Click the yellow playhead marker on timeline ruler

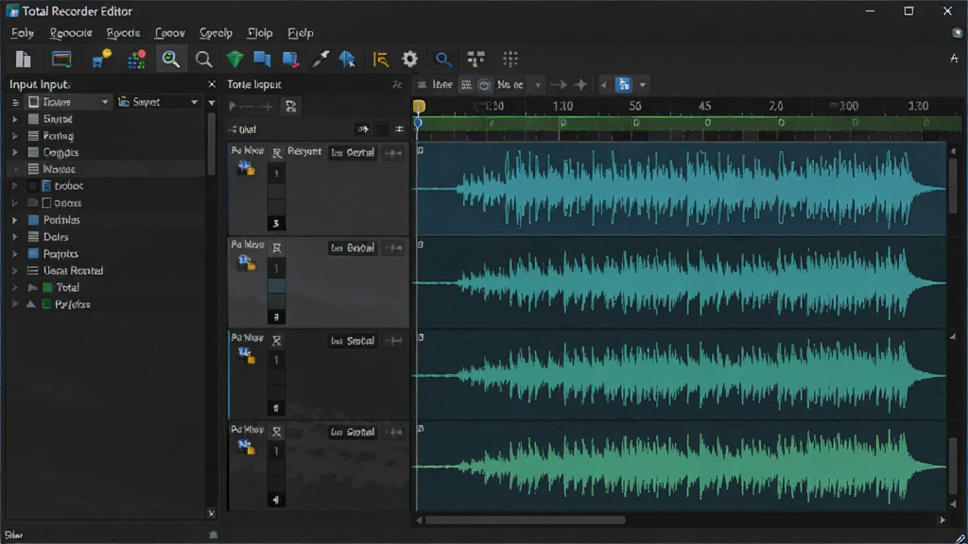click(419, 107)
